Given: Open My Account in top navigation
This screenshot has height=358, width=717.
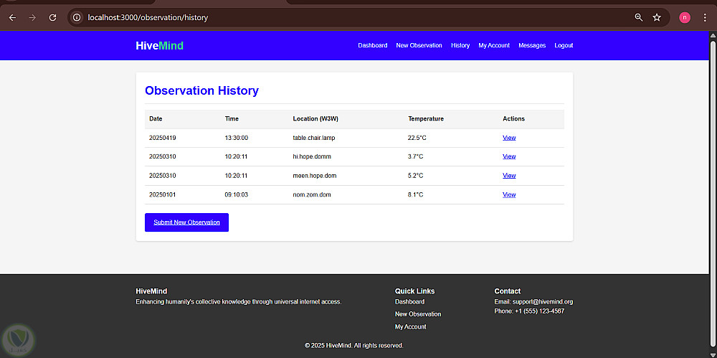Looking at the screenshot, I should [x=494, y=46].
